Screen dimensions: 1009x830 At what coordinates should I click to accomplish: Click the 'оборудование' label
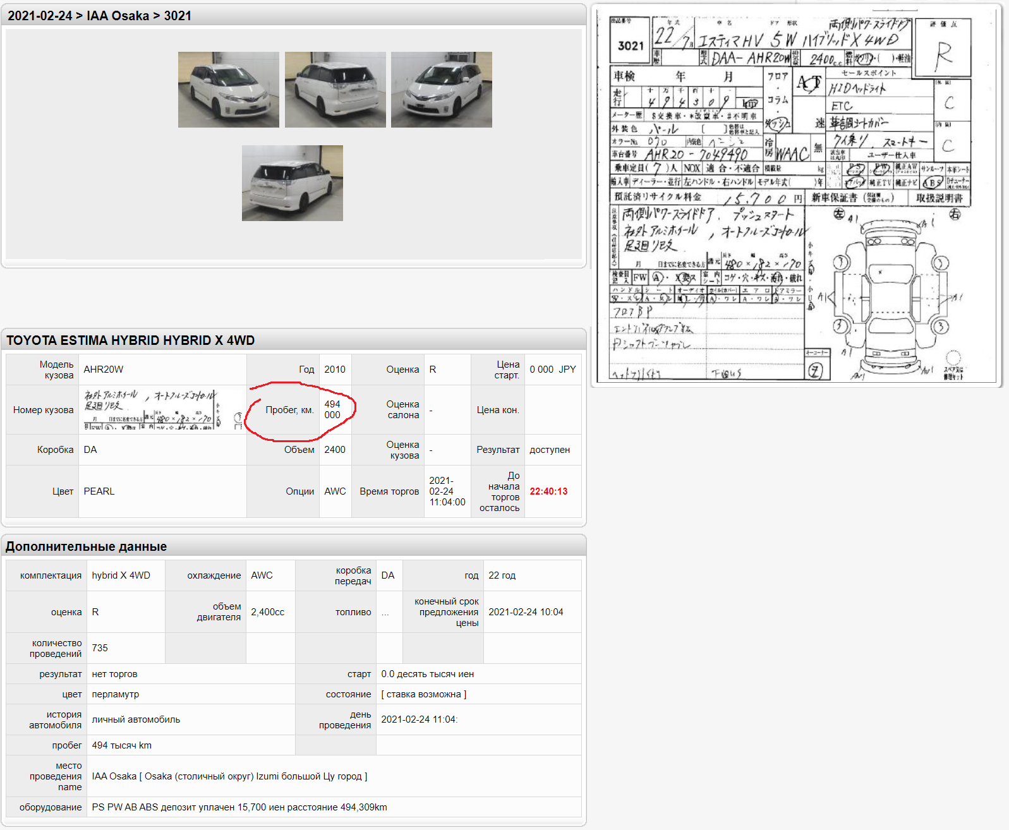(x=51, y=807)
